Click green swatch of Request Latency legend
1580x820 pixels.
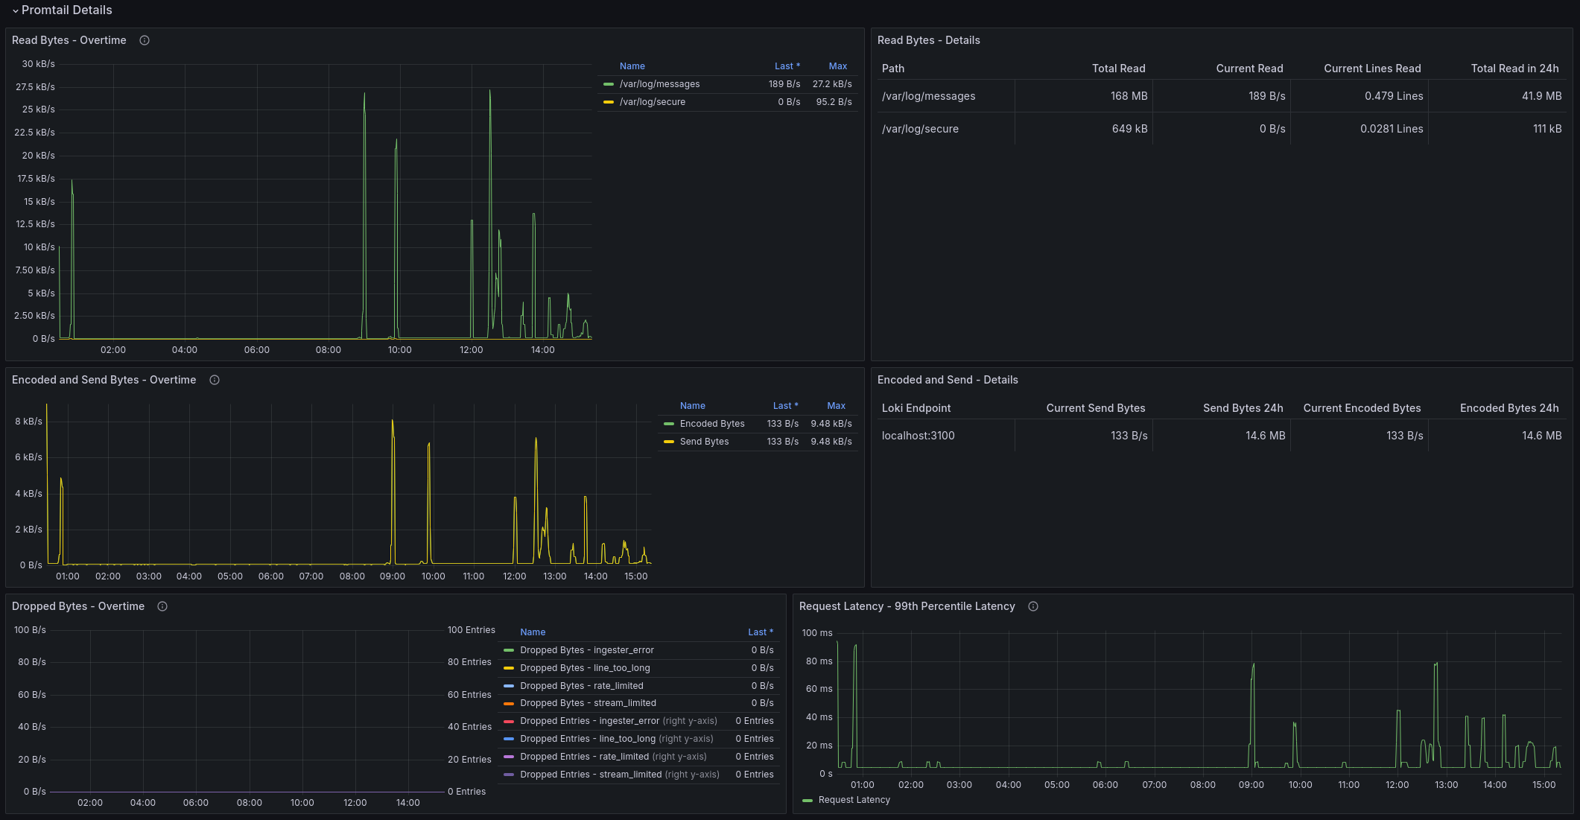808,800
